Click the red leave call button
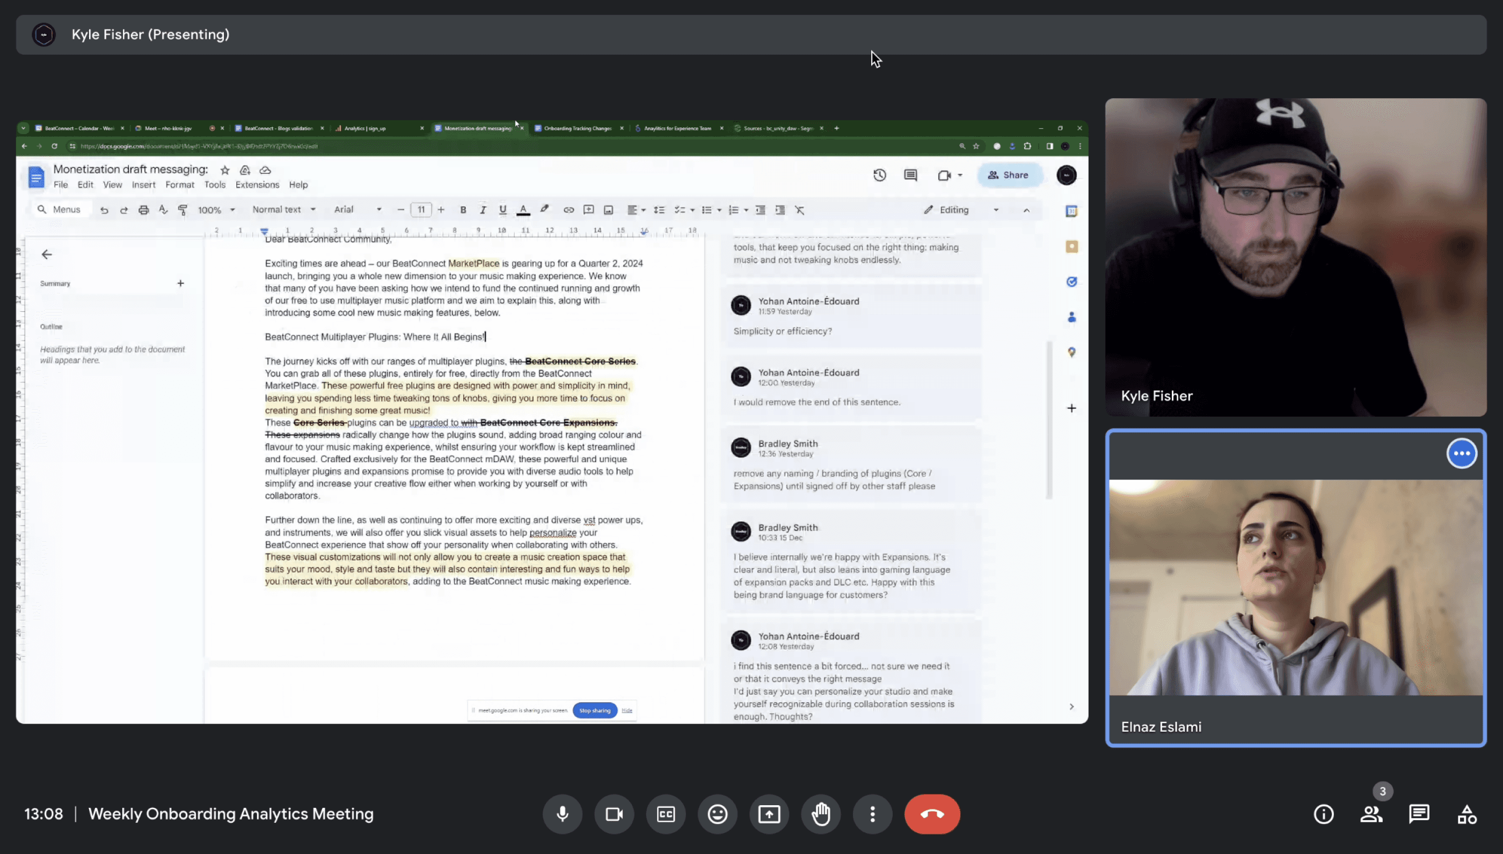 click(x=931, y=814)
